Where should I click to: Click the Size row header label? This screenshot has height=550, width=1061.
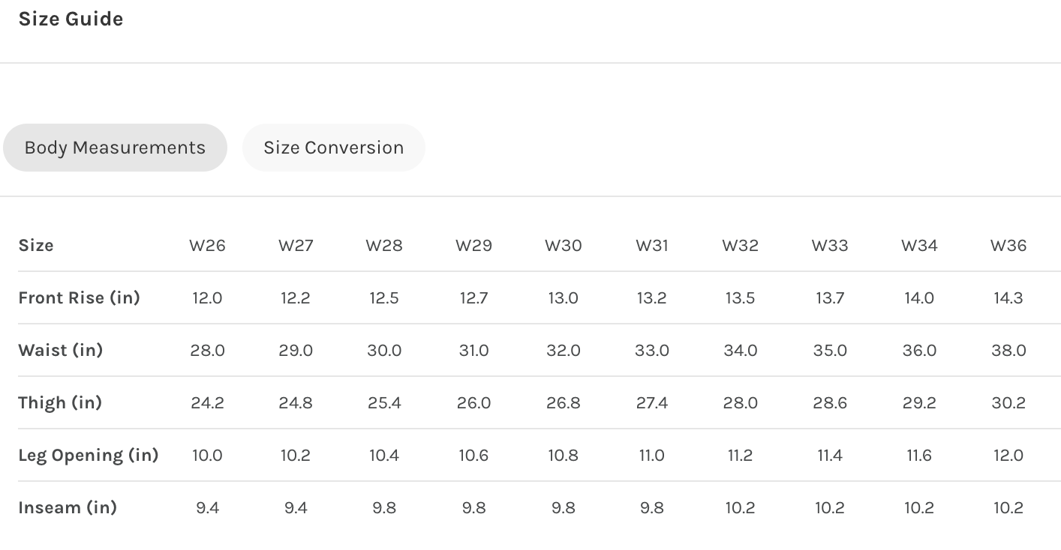pyautogui.click(x=36, y=245)
